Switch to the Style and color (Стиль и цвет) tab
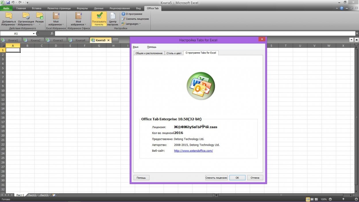Screen dimensions: 359x202 click(174, 53)
